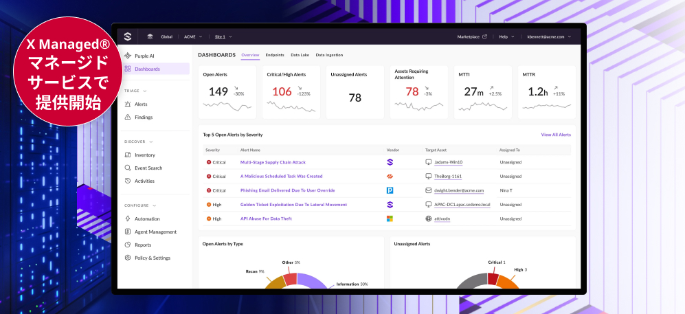This screenshot has height=314, width=685.
Task: Switch to the Data Lake tab
Action: pos(300,55)
